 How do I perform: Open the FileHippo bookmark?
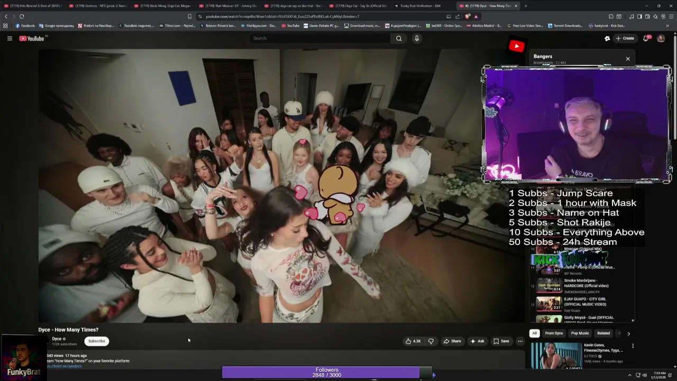[258, 25]
